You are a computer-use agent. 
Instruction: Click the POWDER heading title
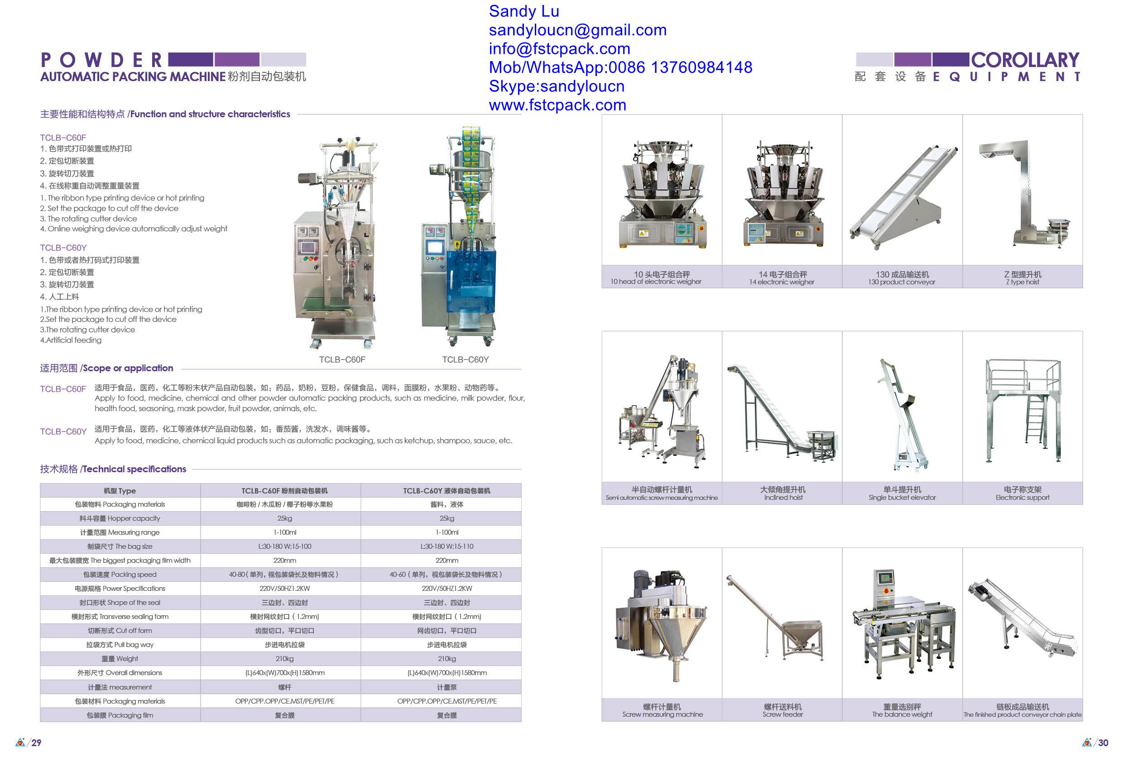(101, 60)
